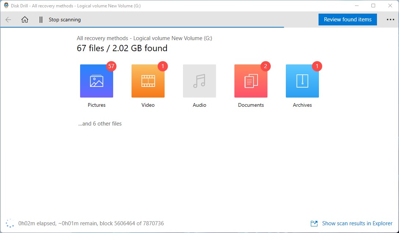The image size is (399, 233).
Task: Open the Archives category tile
Action: click(302, 81)
